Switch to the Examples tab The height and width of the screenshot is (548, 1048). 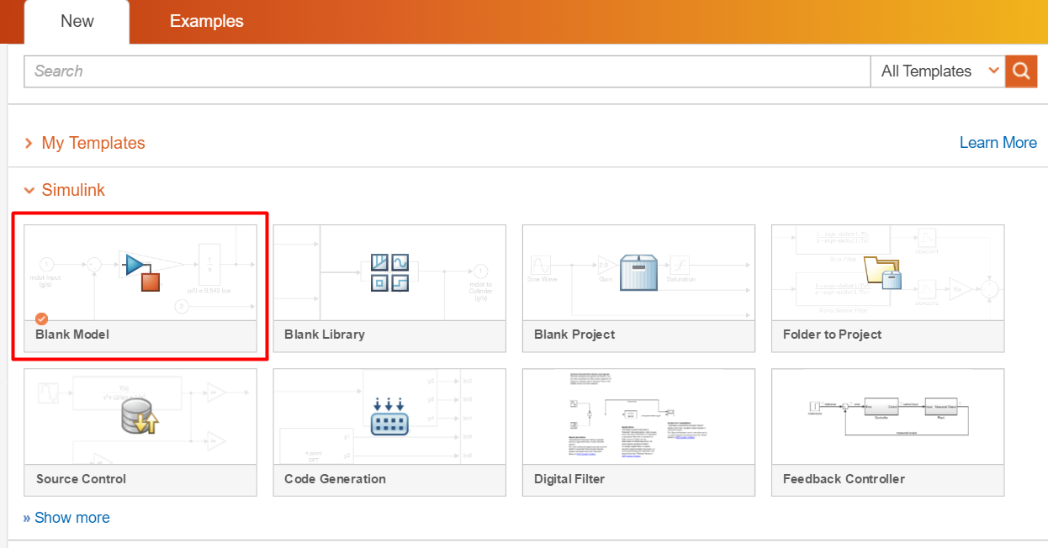point(206,22)
